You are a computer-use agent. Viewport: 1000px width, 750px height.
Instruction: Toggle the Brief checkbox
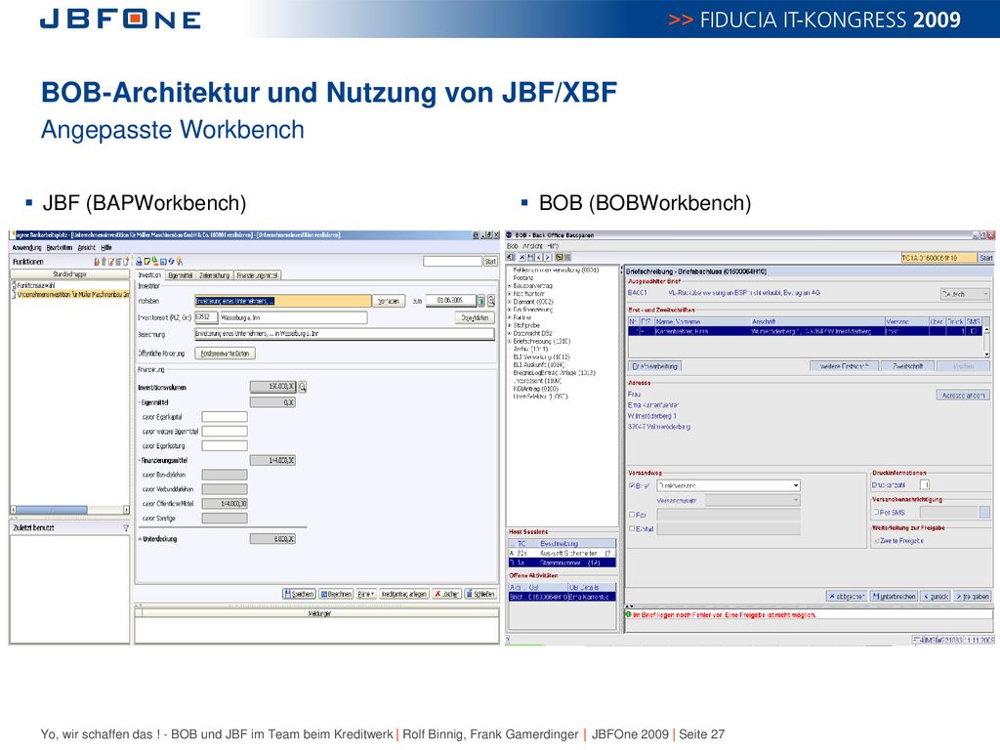coord(632,486)
